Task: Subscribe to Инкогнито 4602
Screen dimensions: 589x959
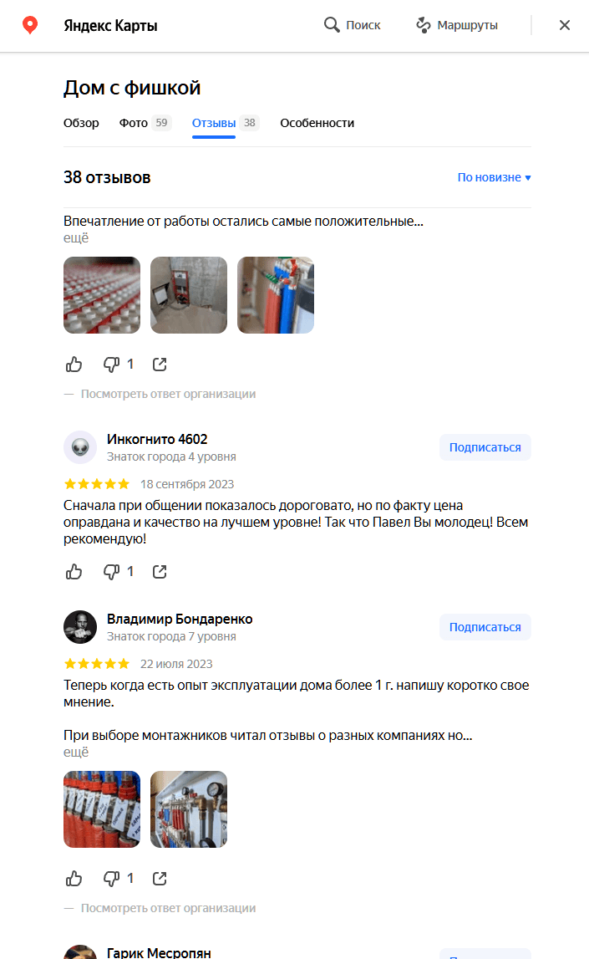Action: [485, 447]
